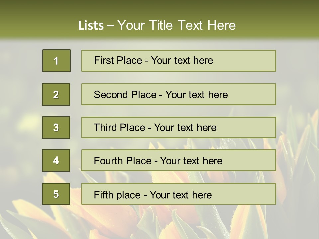Click the number 1 box
319x239 pixels.
pos(56,61)
